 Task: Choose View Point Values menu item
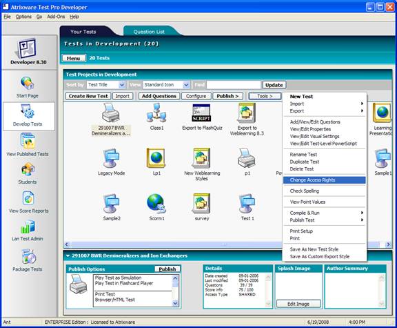pyautogui.click(x=325, y=202)
